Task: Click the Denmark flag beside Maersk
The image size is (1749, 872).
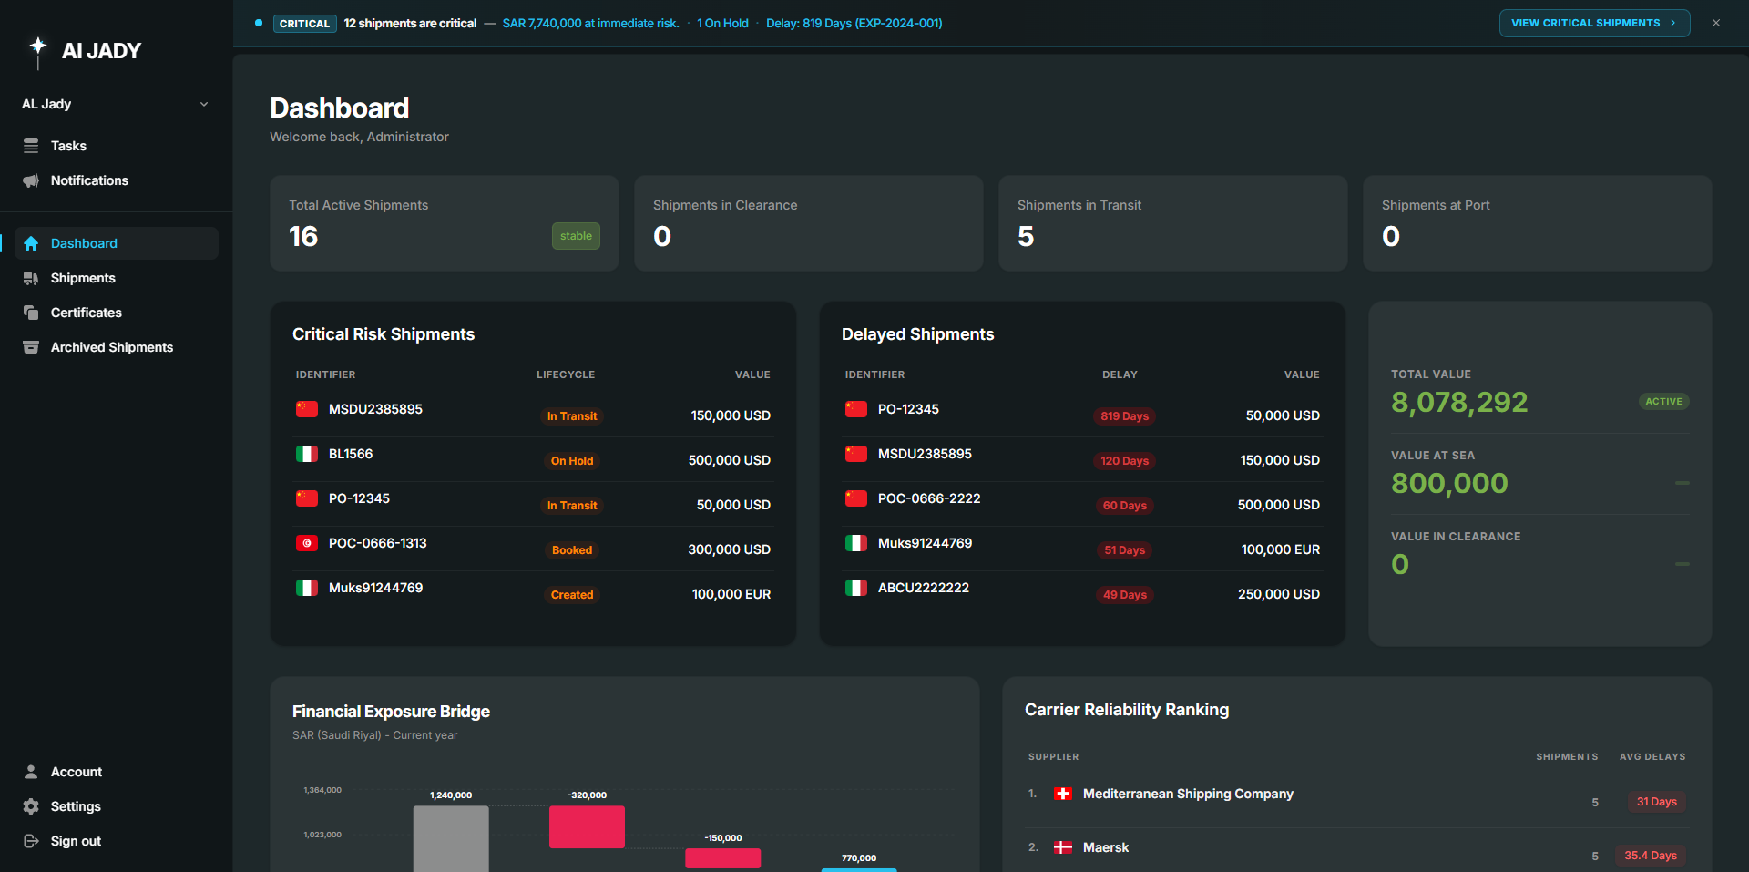Action: pos(1063,847)
